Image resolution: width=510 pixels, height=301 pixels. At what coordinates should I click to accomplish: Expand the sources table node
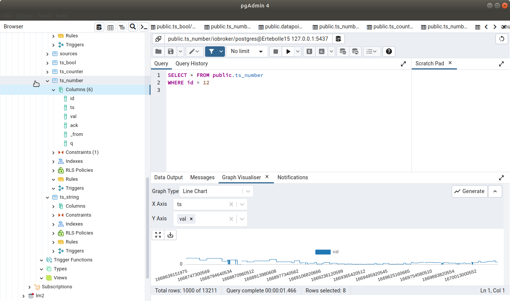(x=47, y=54)
